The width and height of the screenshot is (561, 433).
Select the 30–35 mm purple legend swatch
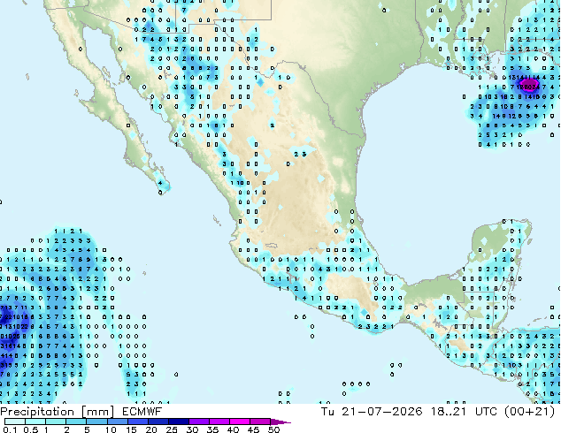click(x=198, y=422)
